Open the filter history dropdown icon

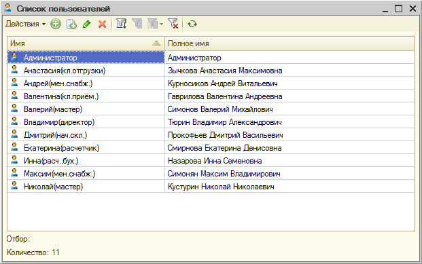[155, 24]
